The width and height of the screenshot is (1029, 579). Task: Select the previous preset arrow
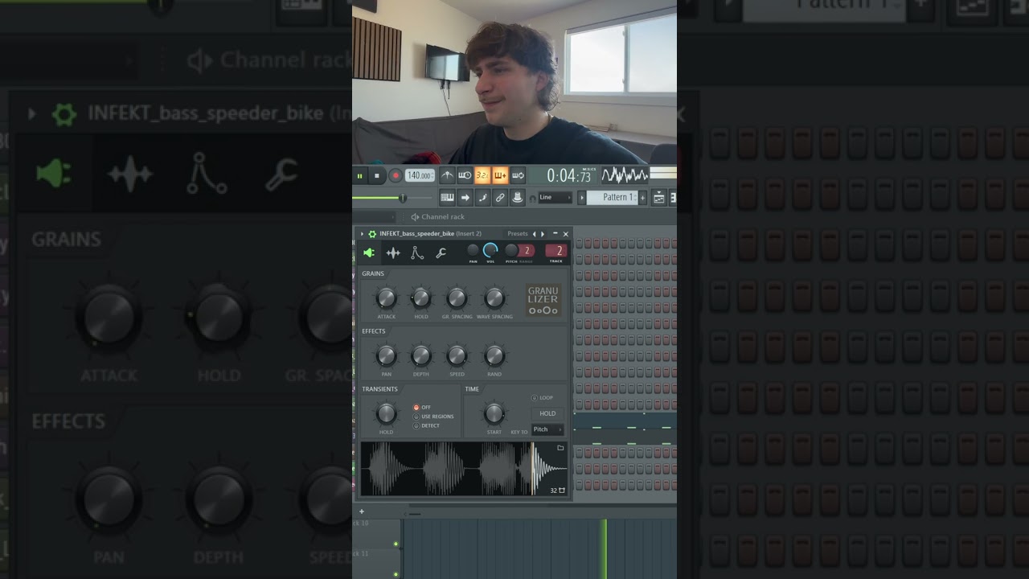click(x=535, y=234)
